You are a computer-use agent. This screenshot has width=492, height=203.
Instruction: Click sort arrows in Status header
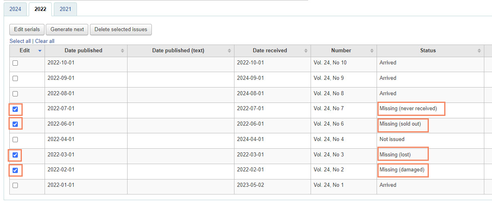479,51
